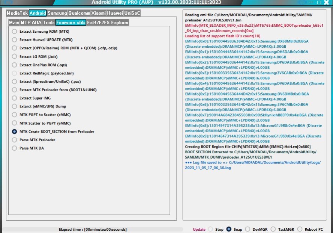Choose Extract RedMagic (payload.bin) option
This screenshot has width=333, height=233.
(43, 73)
